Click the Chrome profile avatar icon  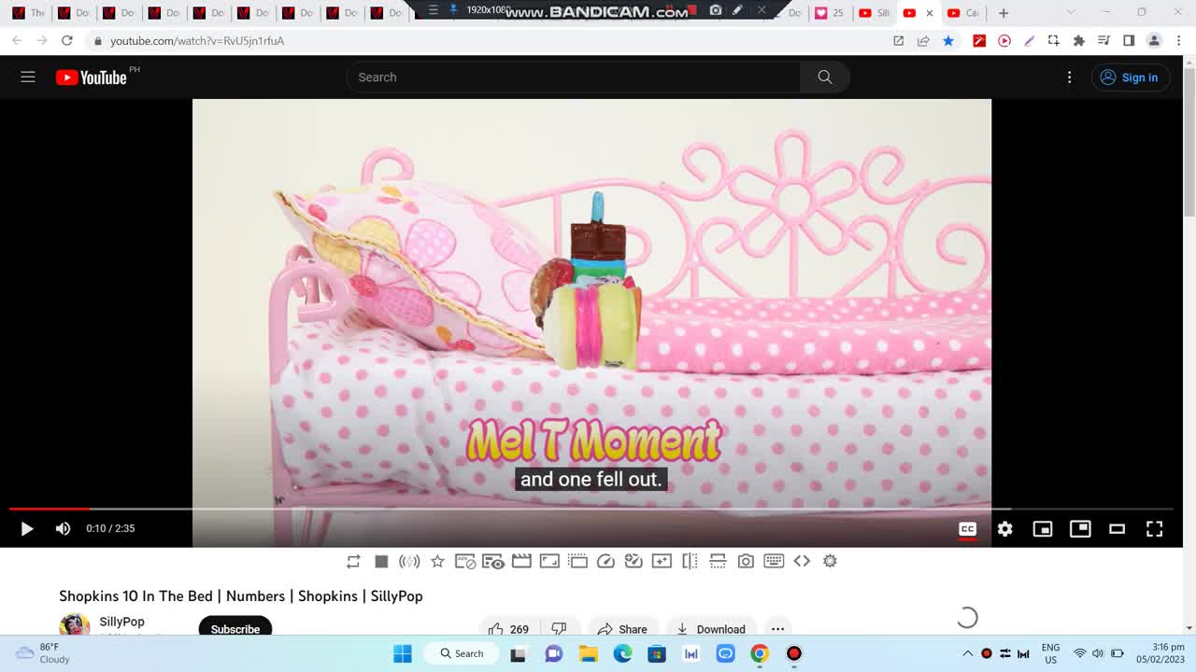click(1154, 41)
